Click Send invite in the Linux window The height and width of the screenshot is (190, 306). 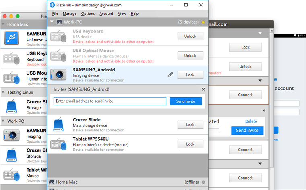247,131
